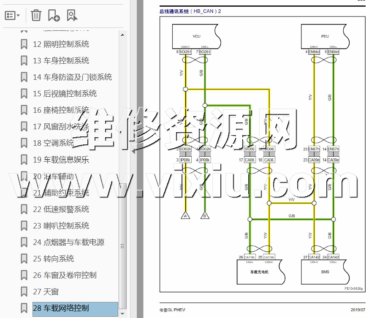This screenshot has width=369, height=318.
Task: Select bookmark 26 车窗及卷帘控制
Action: 65,275
